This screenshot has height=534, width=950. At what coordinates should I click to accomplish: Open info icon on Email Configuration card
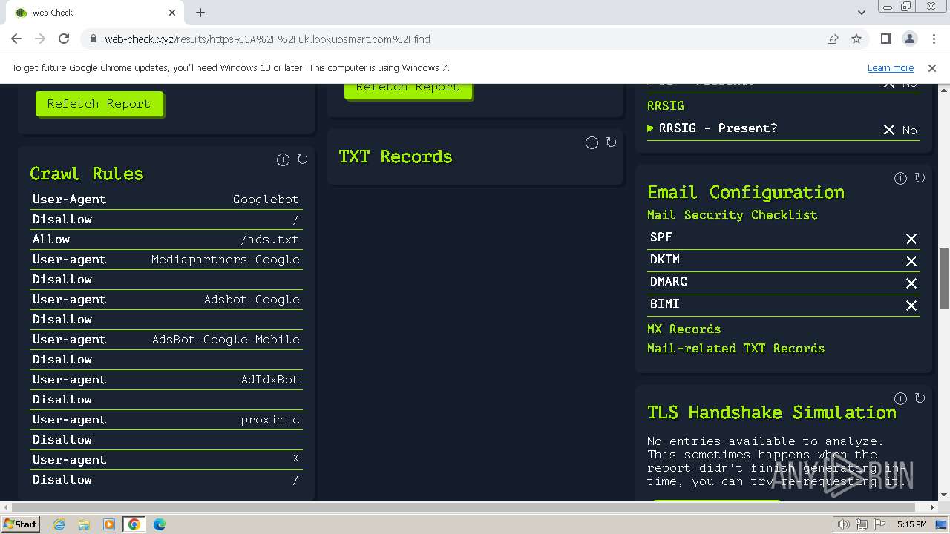(900, 178)
